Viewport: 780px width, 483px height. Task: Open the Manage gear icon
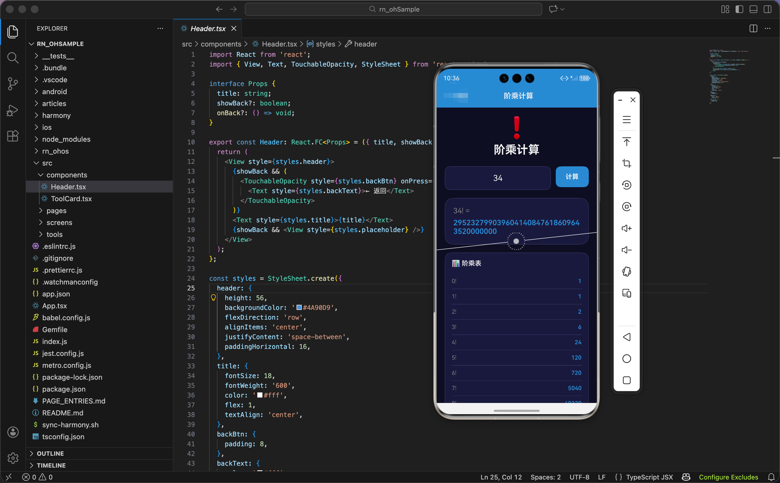[x=13, y=458]
